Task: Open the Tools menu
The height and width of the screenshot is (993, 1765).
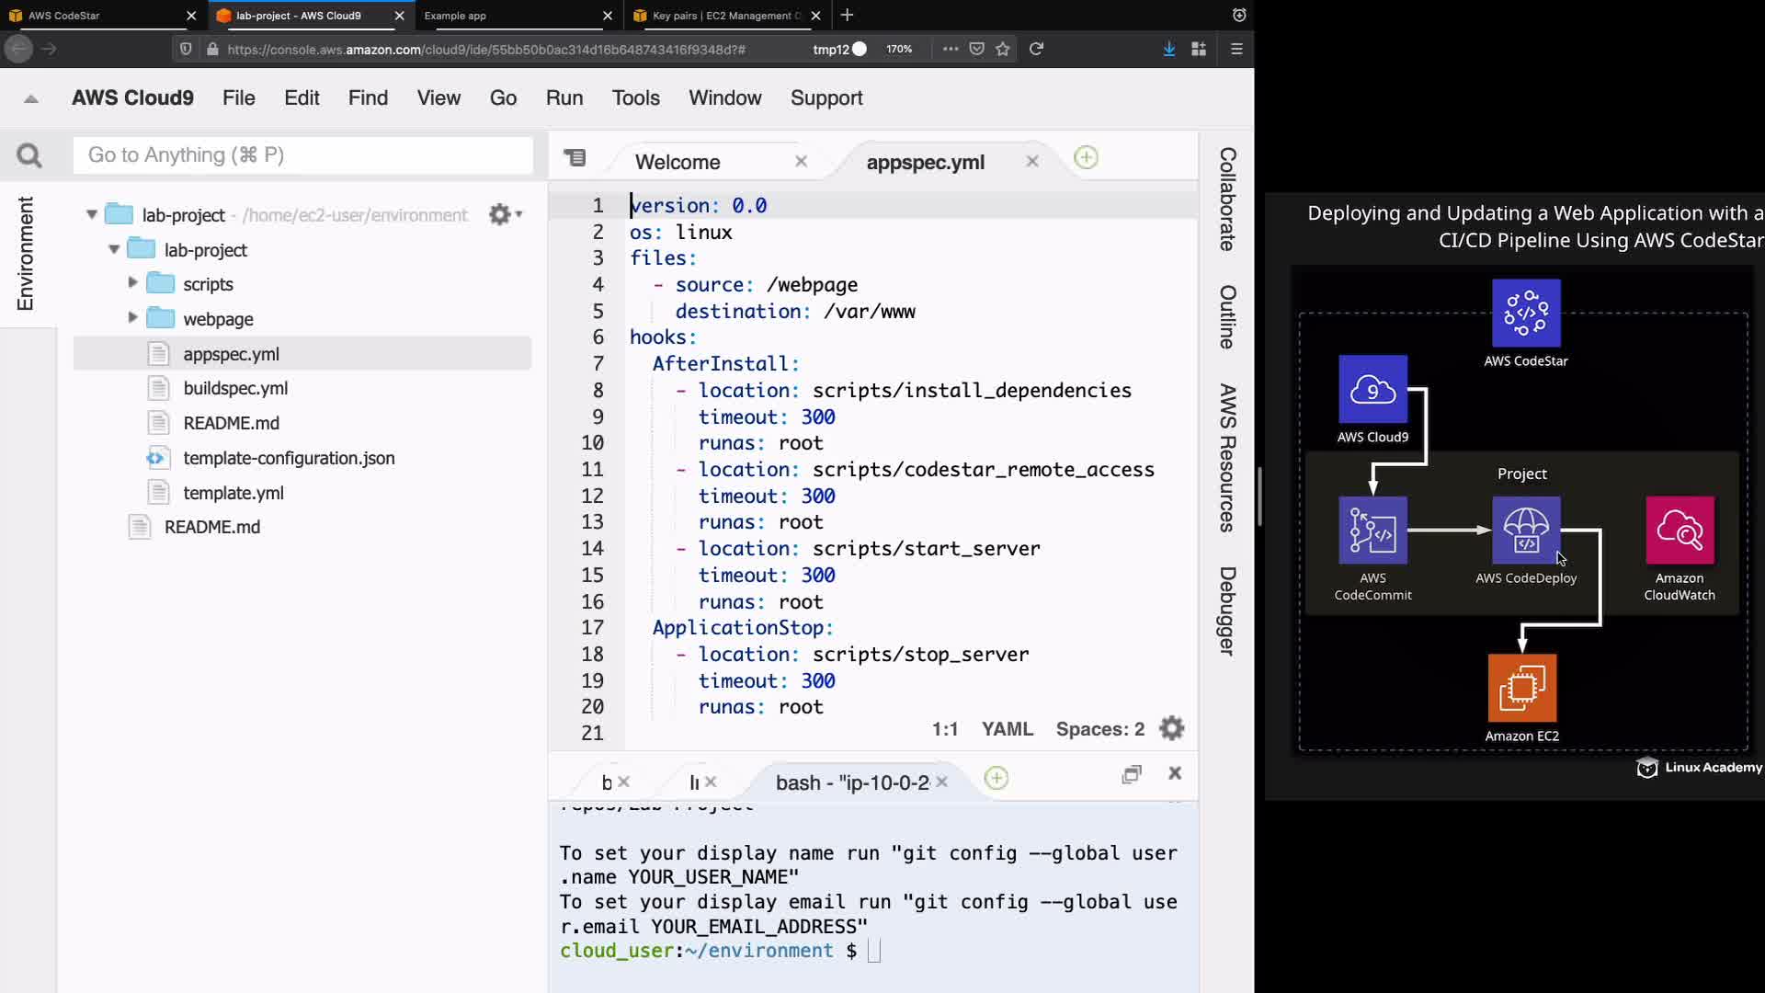Action: (635, 97)
